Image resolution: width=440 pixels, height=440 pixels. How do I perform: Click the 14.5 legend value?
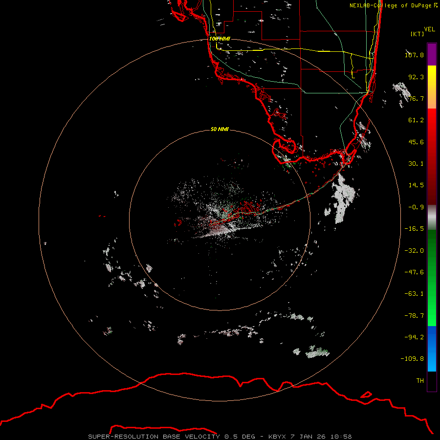tap(416, 185)
